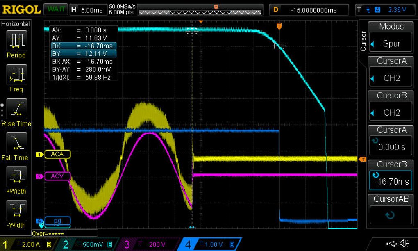Screen dimensions: 418x251
Task: Click the Over=****** measurement result
Action: pos(64,233)
